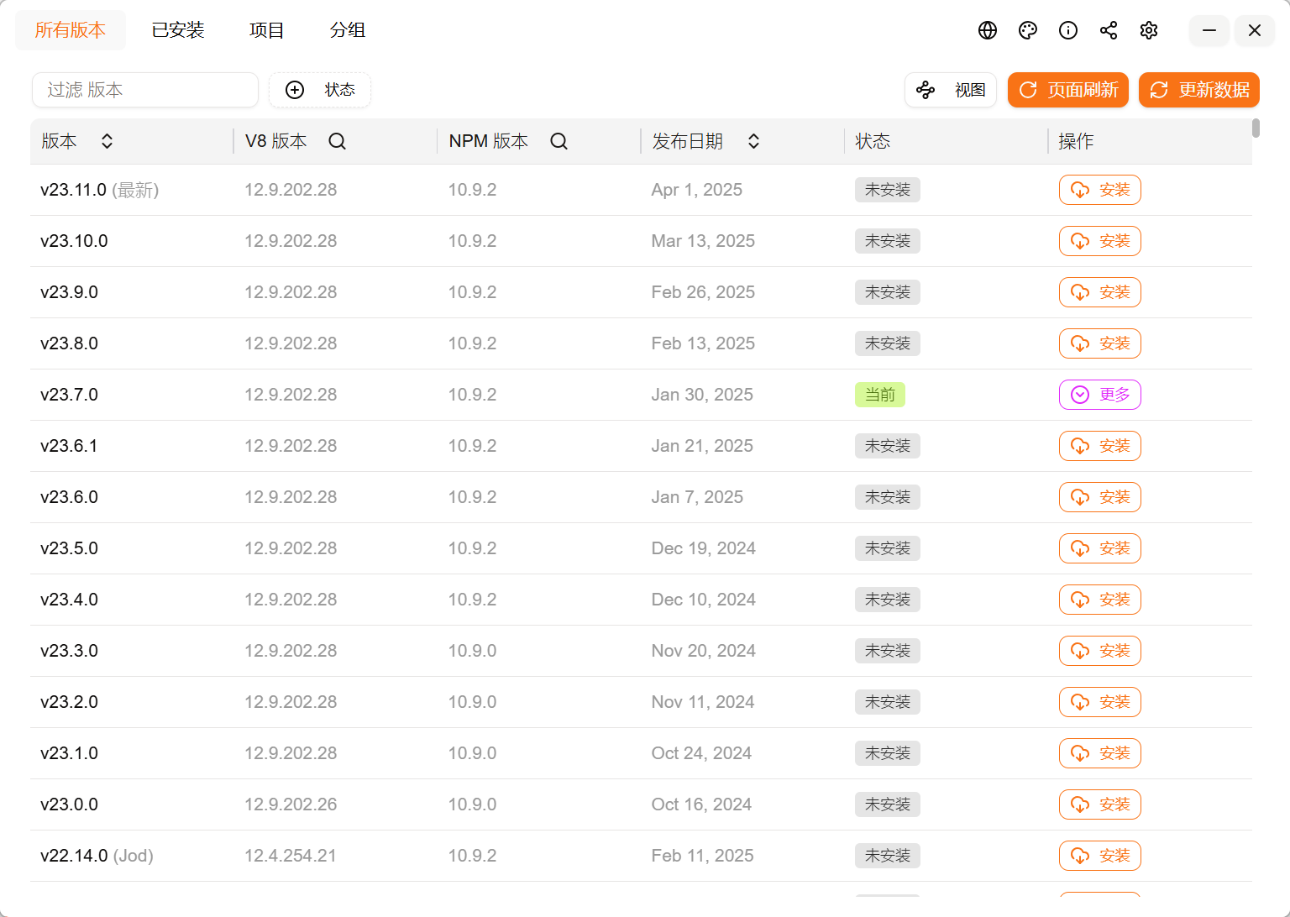Install version v23.0.0

click(x=1100, y=804)
